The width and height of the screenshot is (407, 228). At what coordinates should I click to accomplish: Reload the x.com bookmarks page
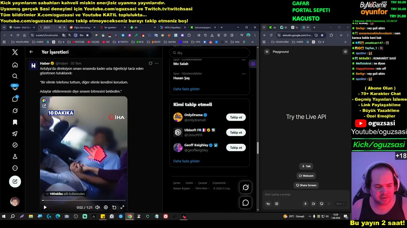click(x=18, y=35)
